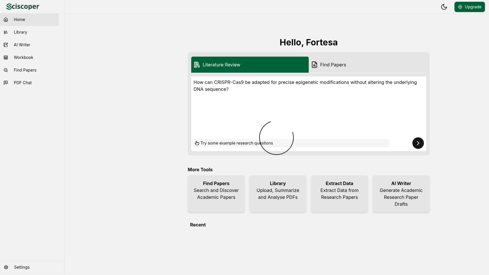Viewport: 489px width, 275px height.
Task: Click the Sciscoper logo
Action: (x=23, y=7)
